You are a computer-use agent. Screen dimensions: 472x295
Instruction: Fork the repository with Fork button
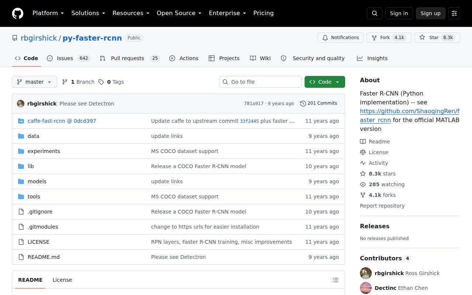pyautogui.click(x=389, y=38)
